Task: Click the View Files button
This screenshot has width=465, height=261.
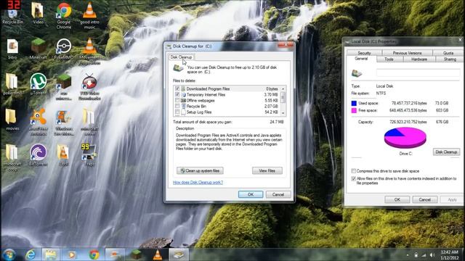Action: (267, 171)
